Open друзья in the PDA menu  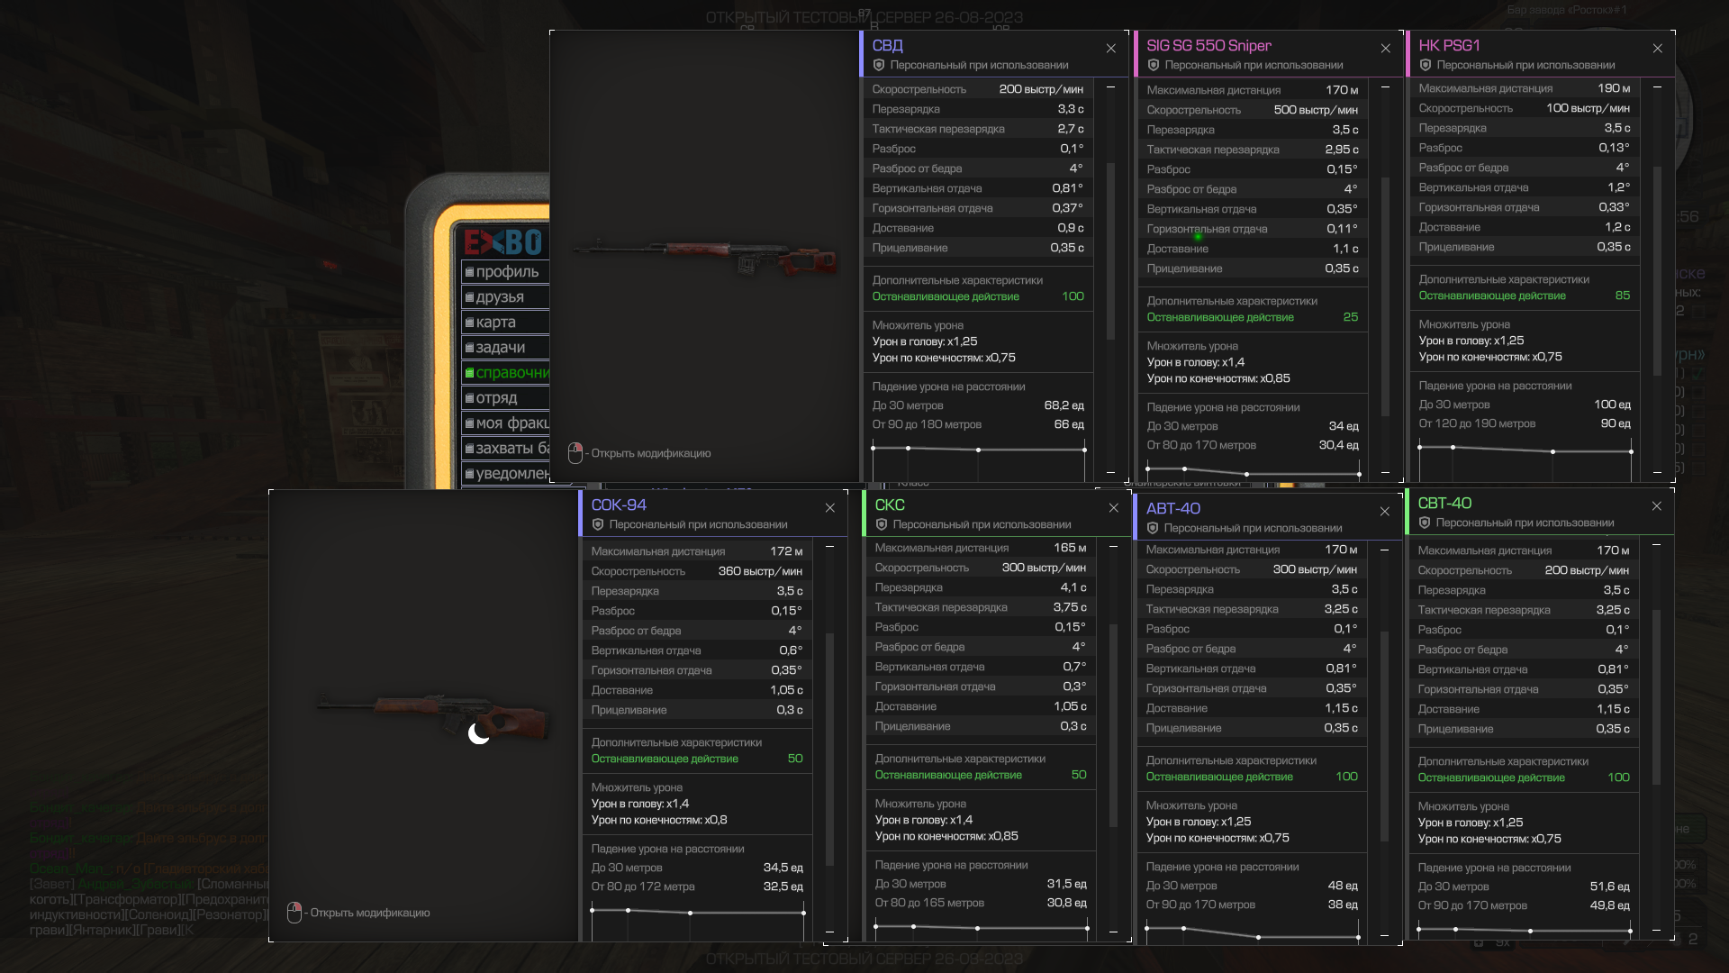click(506, 297)
